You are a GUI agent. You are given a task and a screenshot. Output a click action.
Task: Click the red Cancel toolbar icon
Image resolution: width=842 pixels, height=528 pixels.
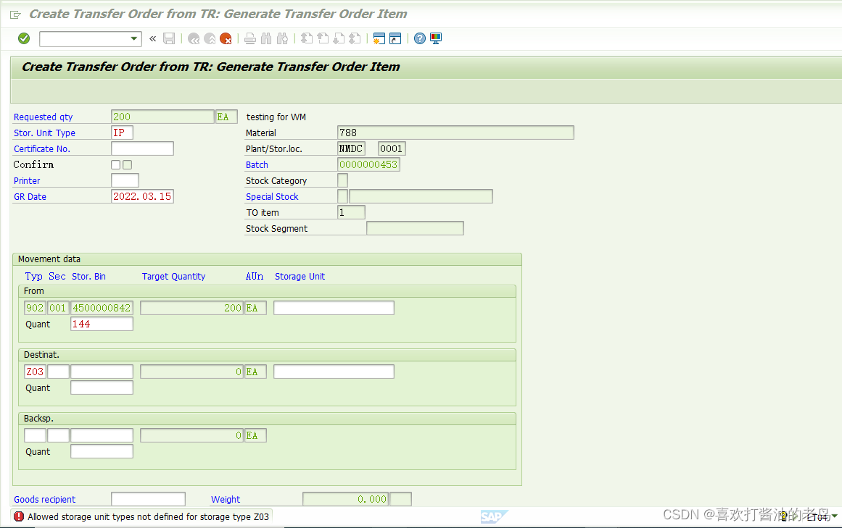pyautogui.click(x=225, y=38)
